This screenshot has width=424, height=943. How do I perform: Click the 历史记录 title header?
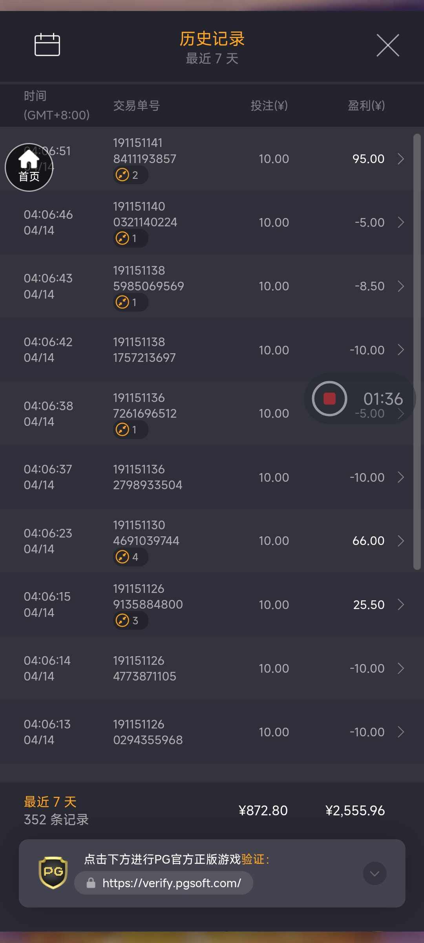(x=212, y=39)
